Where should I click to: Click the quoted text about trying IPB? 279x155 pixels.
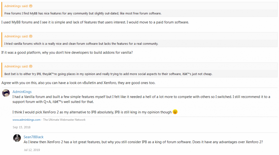pos(108,74)
